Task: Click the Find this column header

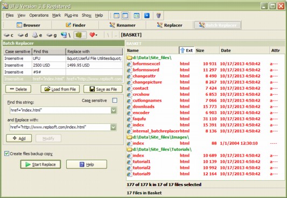Action: pyautogui.click(x=48, y=52)
